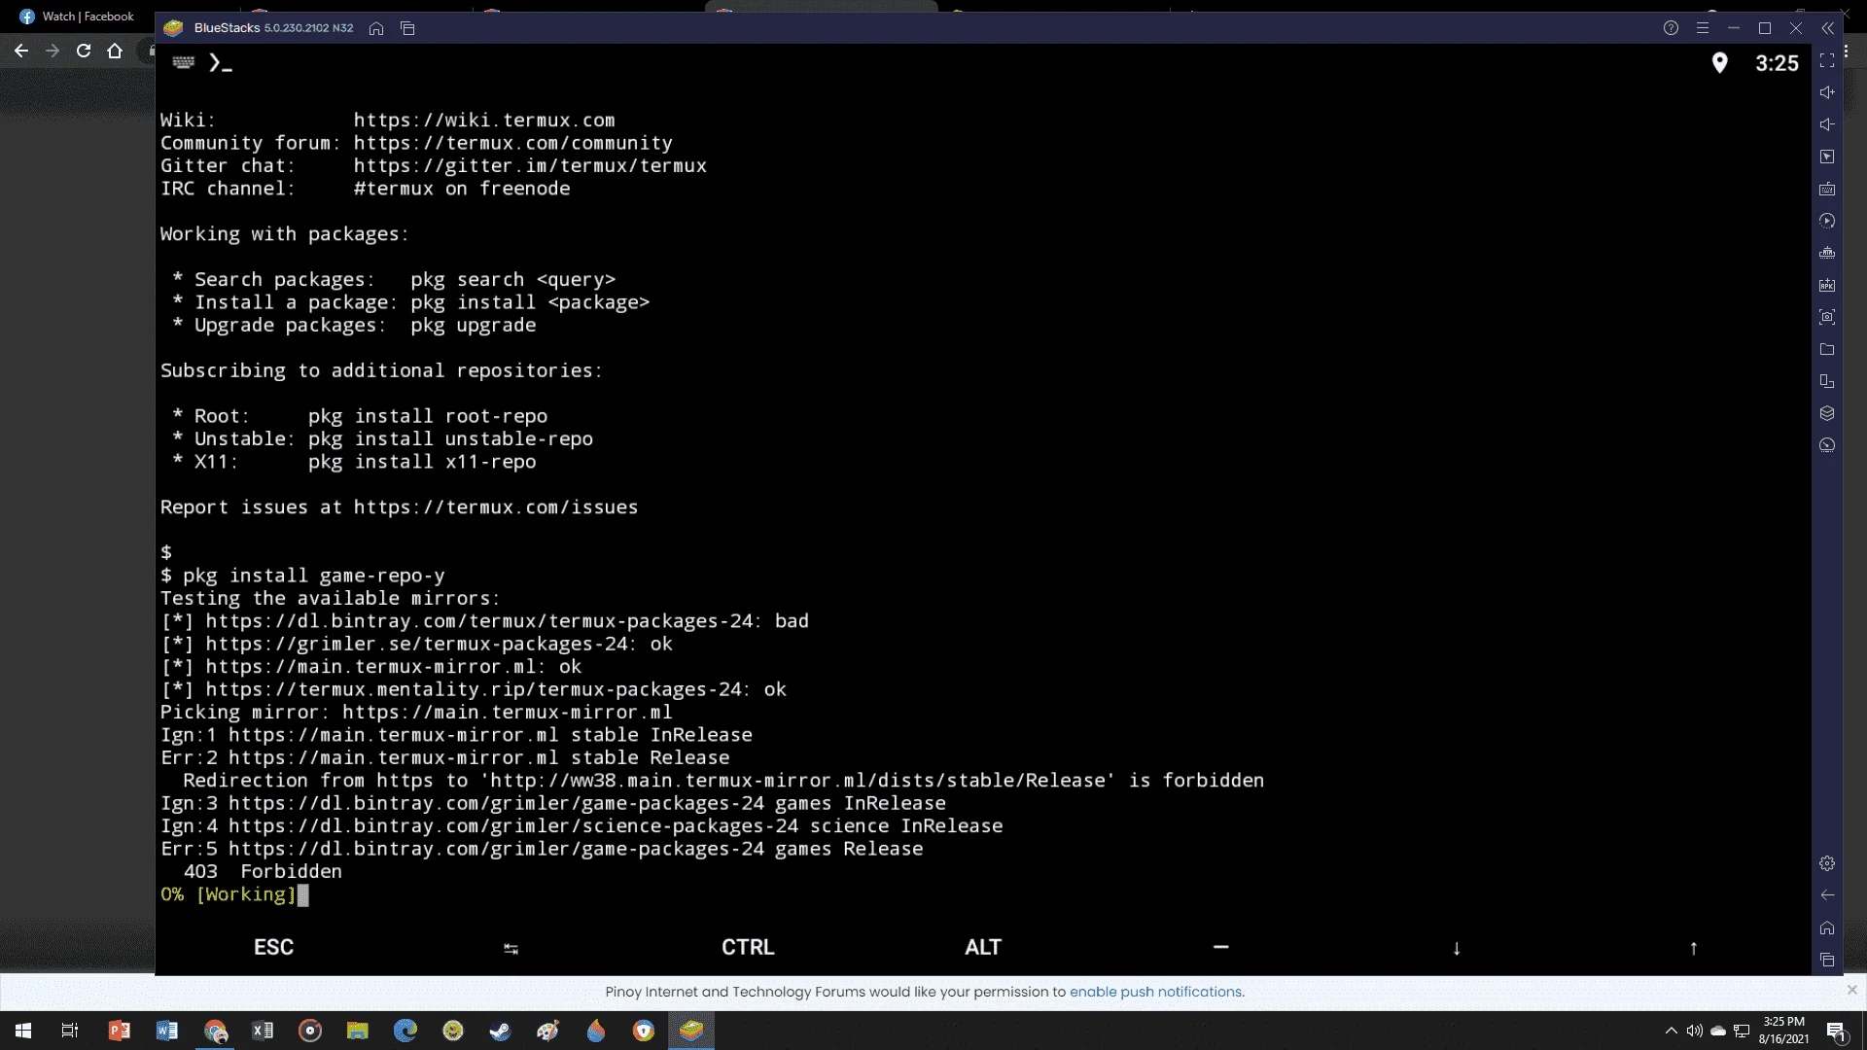Rotate the screen via the sidebar icon
Screen dimensions: 1867x1050
tap(1827, 381)
